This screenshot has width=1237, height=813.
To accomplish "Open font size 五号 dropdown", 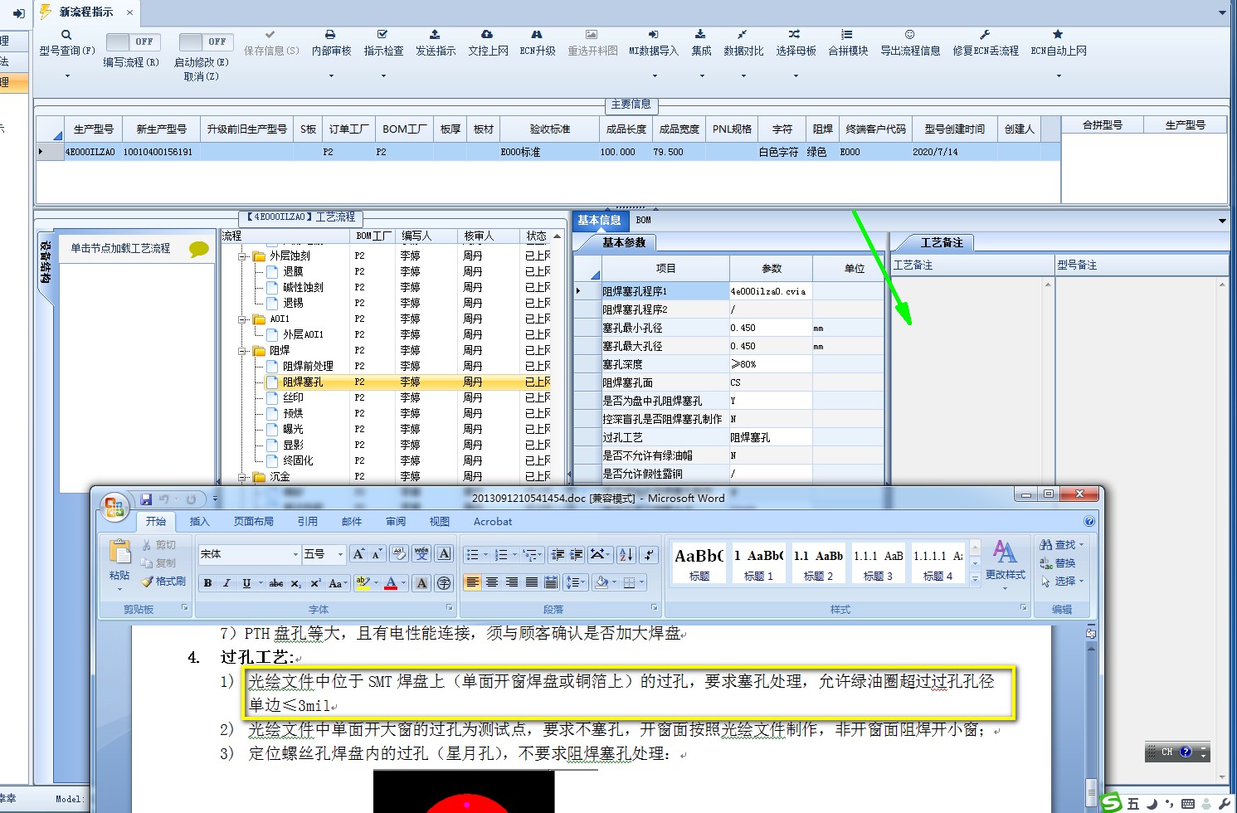I will (x=340, y=554).
